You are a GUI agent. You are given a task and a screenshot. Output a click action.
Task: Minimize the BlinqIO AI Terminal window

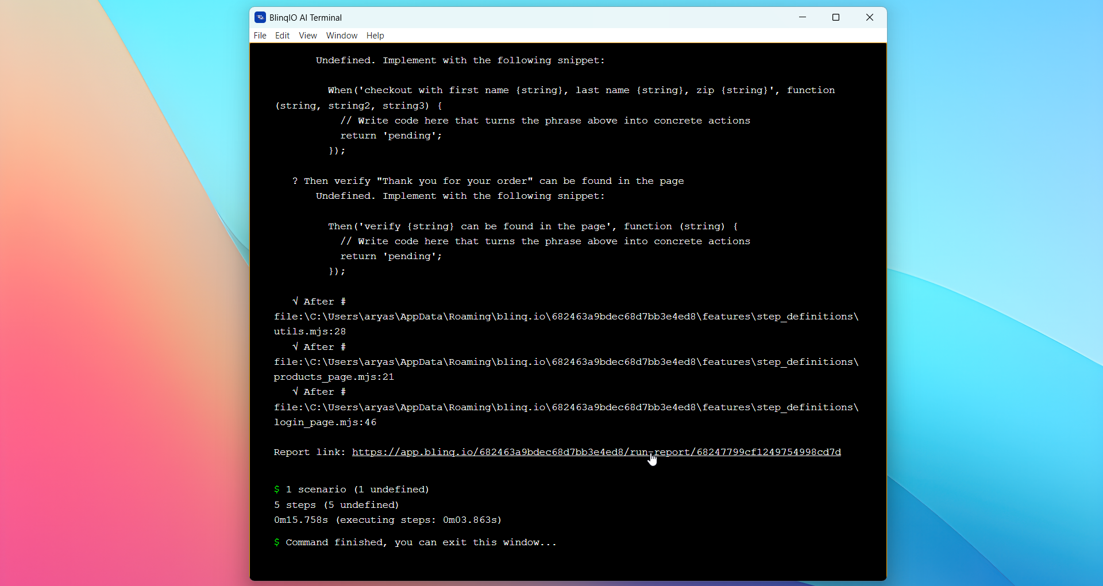pos(803,17)
